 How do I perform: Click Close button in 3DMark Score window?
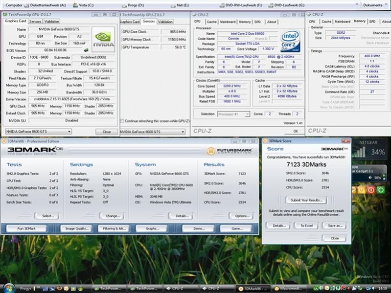point(334,238)
